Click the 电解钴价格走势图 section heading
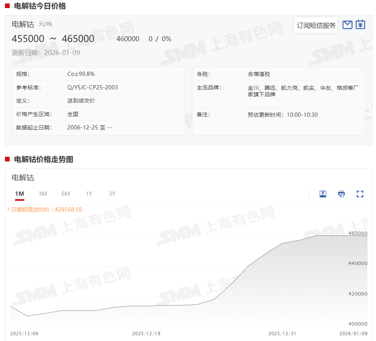This screenshot has width=376, height=341. tap(44, 159)
